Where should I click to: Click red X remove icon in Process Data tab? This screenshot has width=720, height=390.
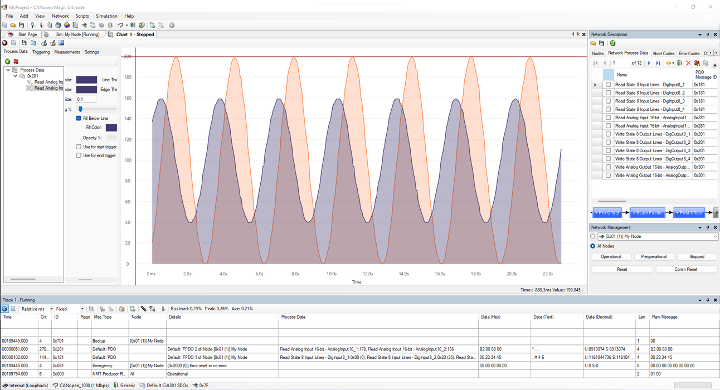[x=16, y=61]
